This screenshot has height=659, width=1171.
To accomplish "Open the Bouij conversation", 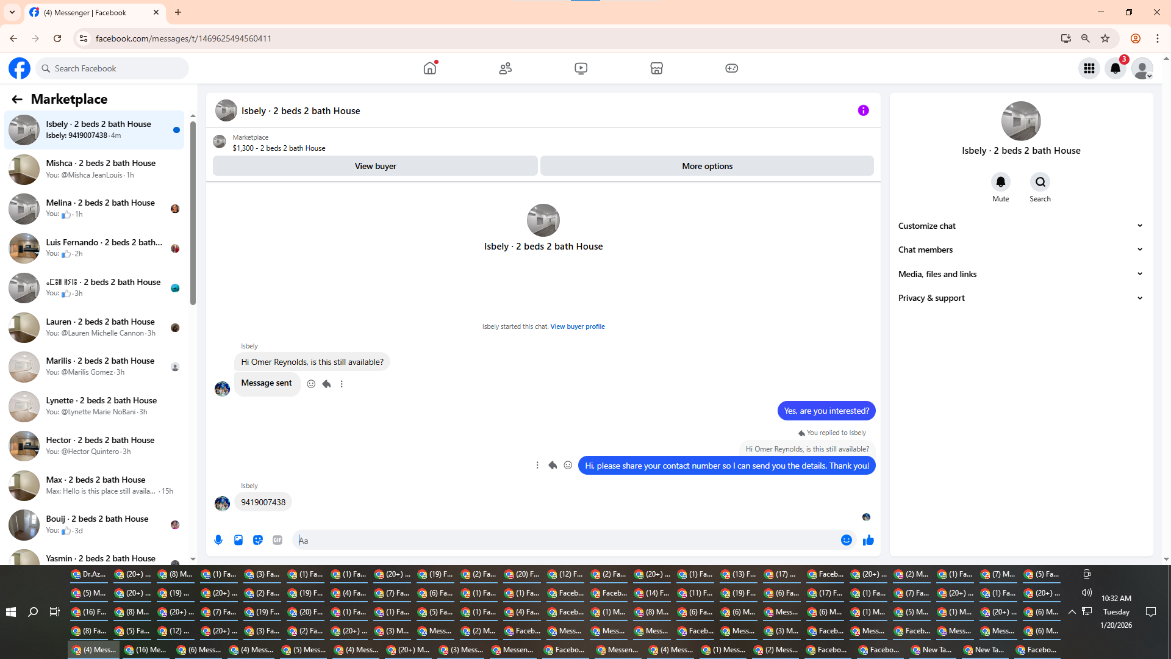I will pyautogui.click(x=95, y=525).
